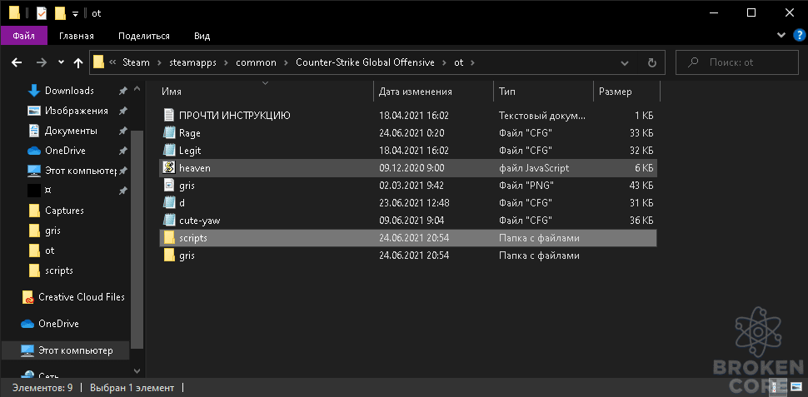
Task: Open the Файл ribbon tab
Action: 23,36
